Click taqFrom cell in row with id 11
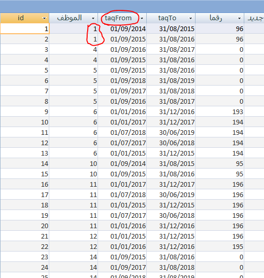 122,132
